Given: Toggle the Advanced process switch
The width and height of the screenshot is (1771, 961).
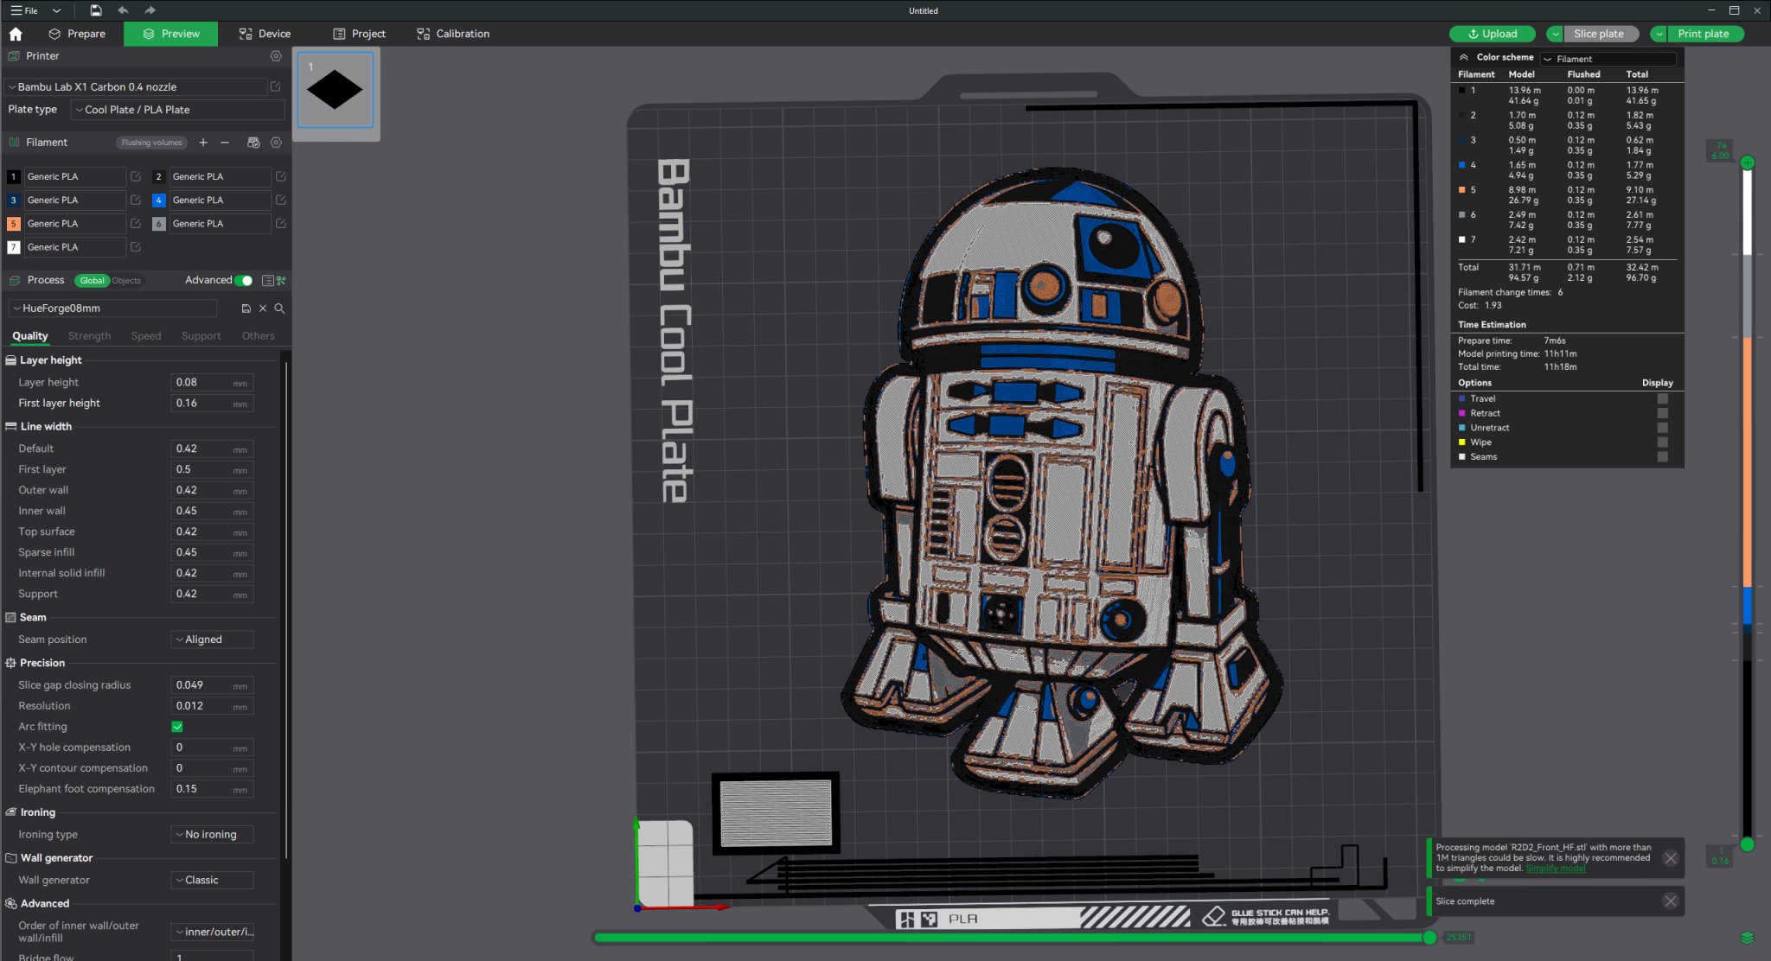Looking at the screenshot, I should coord(244,280).
